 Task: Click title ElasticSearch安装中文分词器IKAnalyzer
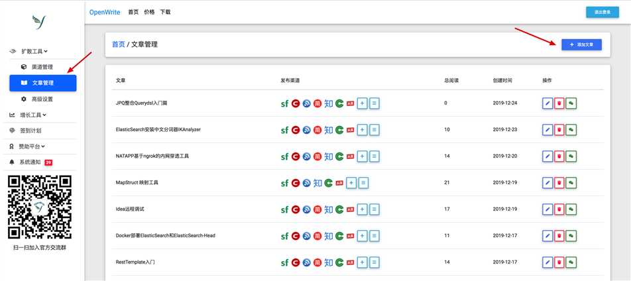[x=158, y=130]
